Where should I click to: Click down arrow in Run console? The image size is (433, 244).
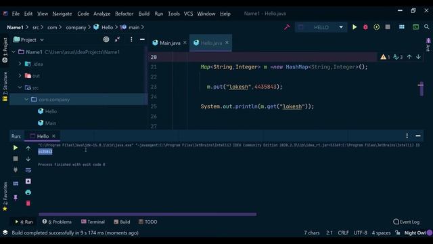click(x=28, y=159)
